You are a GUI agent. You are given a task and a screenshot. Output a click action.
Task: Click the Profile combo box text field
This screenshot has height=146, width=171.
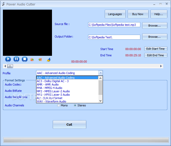pyautogui.click(x=67, y=73)
